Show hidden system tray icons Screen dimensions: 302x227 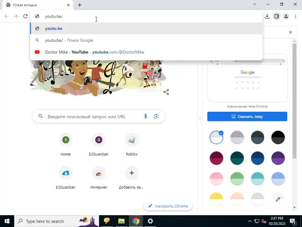(250, 221)
